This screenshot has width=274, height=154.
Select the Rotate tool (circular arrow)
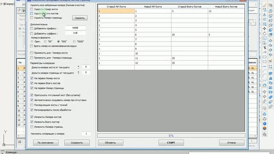(x=265, y=33)
